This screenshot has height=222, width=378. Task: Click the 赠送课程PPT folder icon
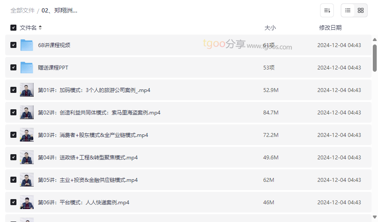click(26, 67)
